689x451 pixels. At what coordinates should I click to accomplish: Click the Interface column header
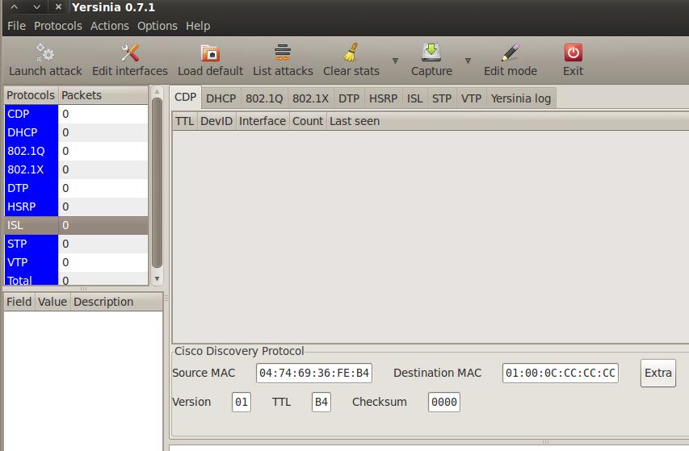click(263, 121)
